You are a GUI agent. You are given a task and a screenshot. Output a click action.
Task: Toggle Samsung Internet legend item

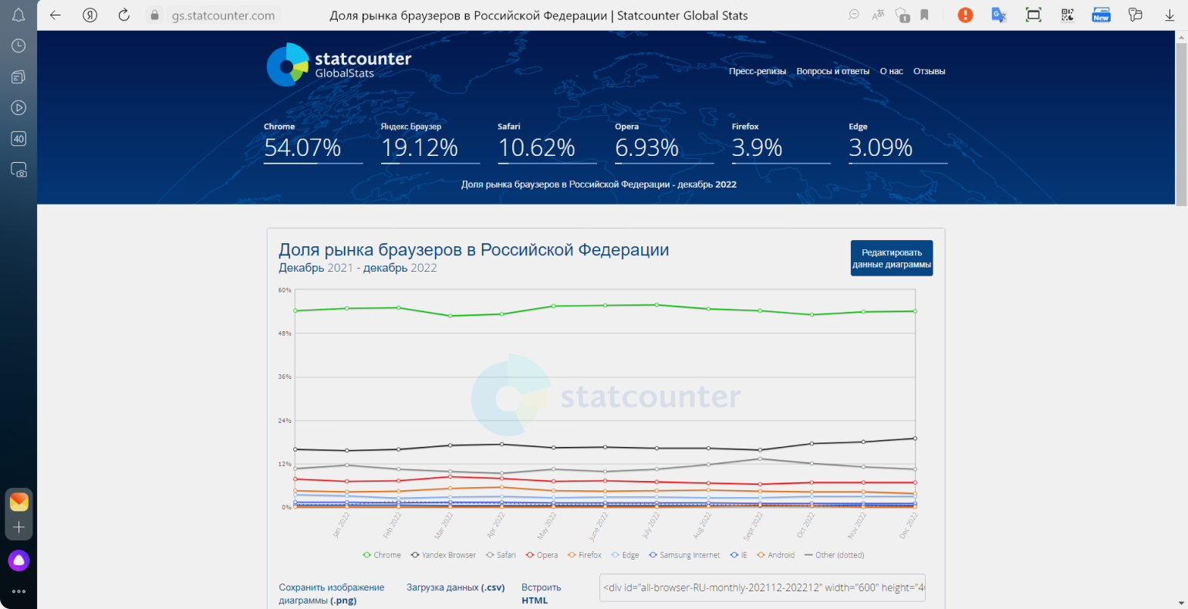[684, 555]
